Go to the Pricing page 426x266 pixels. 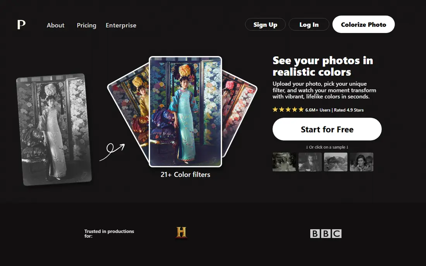point(86,25)
